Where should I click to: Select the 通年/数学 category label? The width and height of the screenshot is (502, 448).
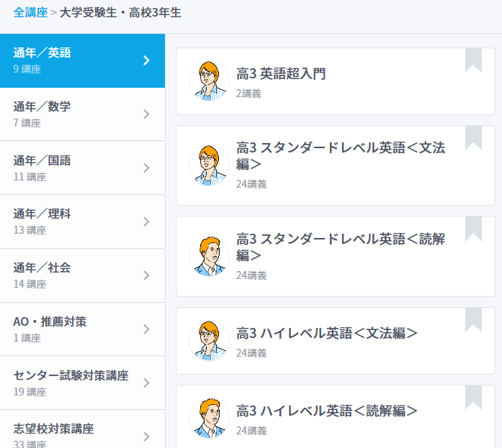click(x=42, y=106)
